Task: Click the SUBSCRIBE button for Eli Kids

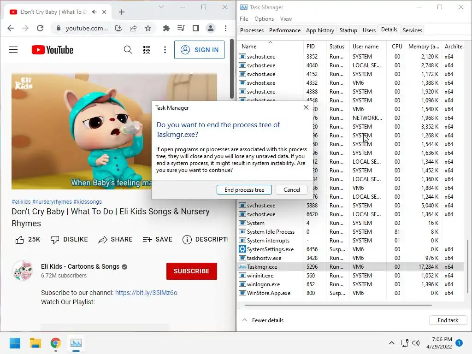Action: click(192, 271)
